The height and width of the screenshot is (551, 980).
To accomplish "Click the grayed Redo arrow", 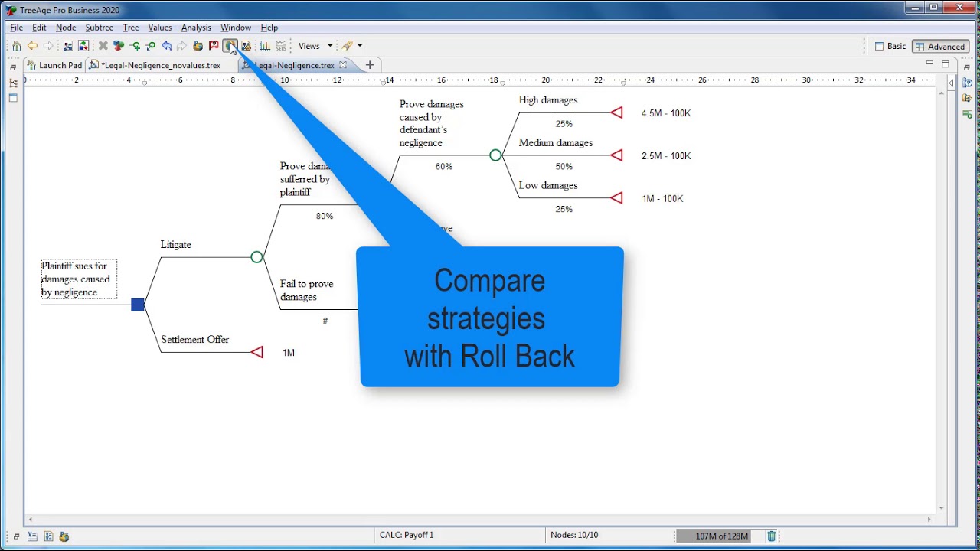I will point(181,46).
